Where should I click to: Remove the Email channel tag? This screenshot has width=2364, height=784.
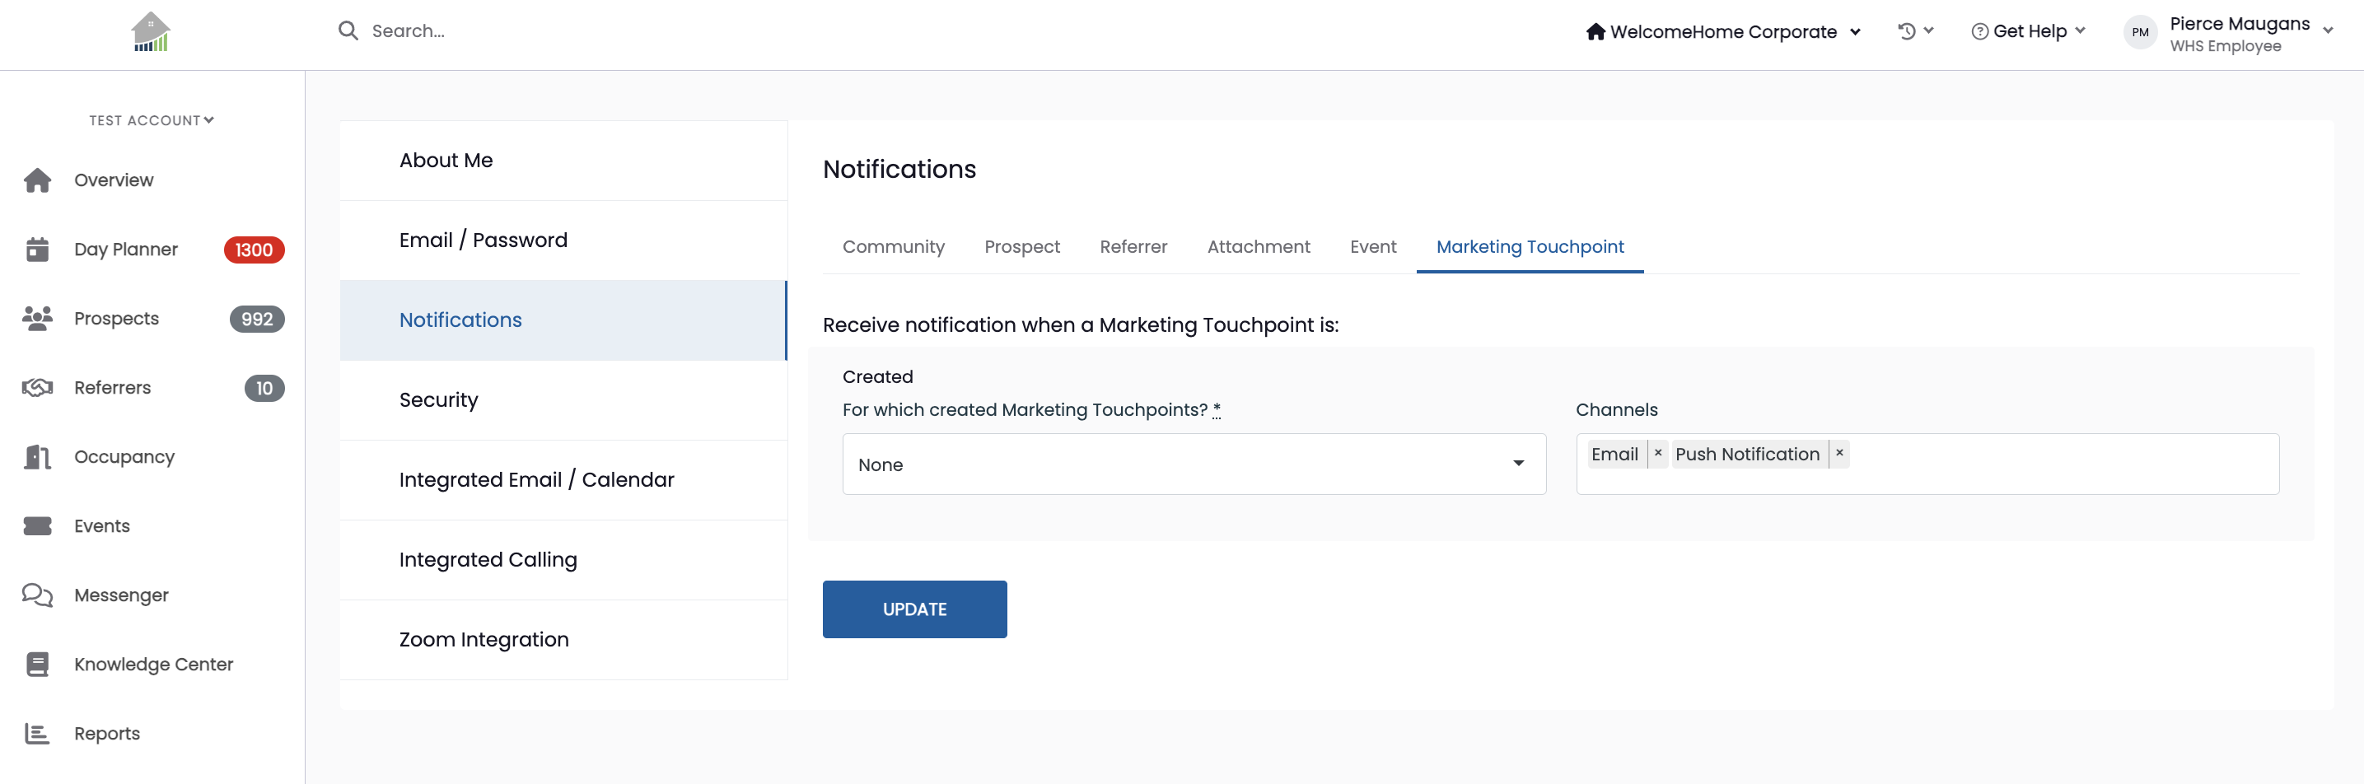1657,454
